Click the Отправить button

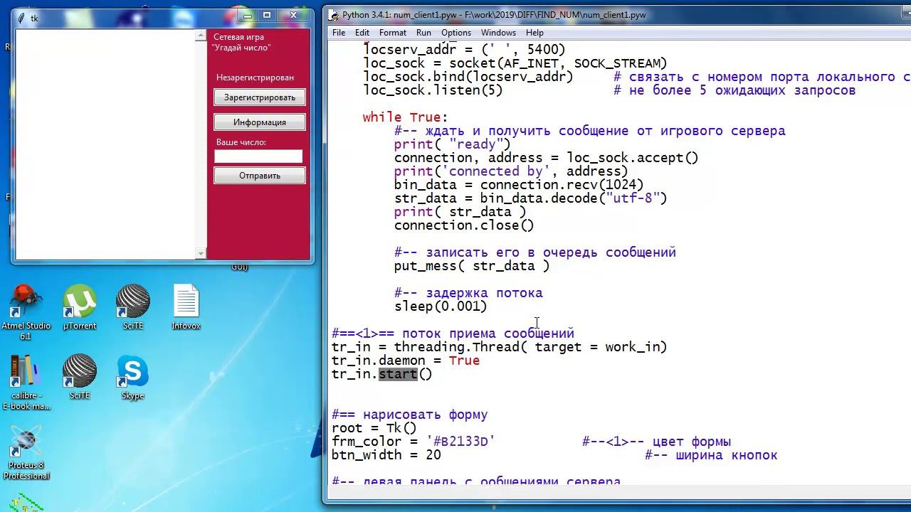tap(260, 176)
